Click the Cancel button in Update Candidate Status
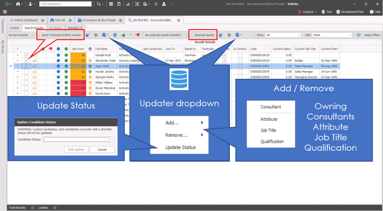Image resolution: width=383 pixels, height=211 pixels. (102, 149)
